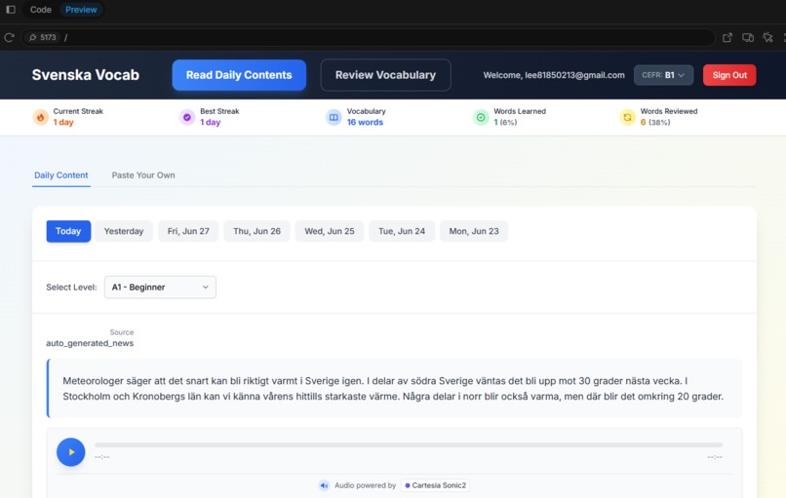Toggle the sidebar panel icon

11,10
